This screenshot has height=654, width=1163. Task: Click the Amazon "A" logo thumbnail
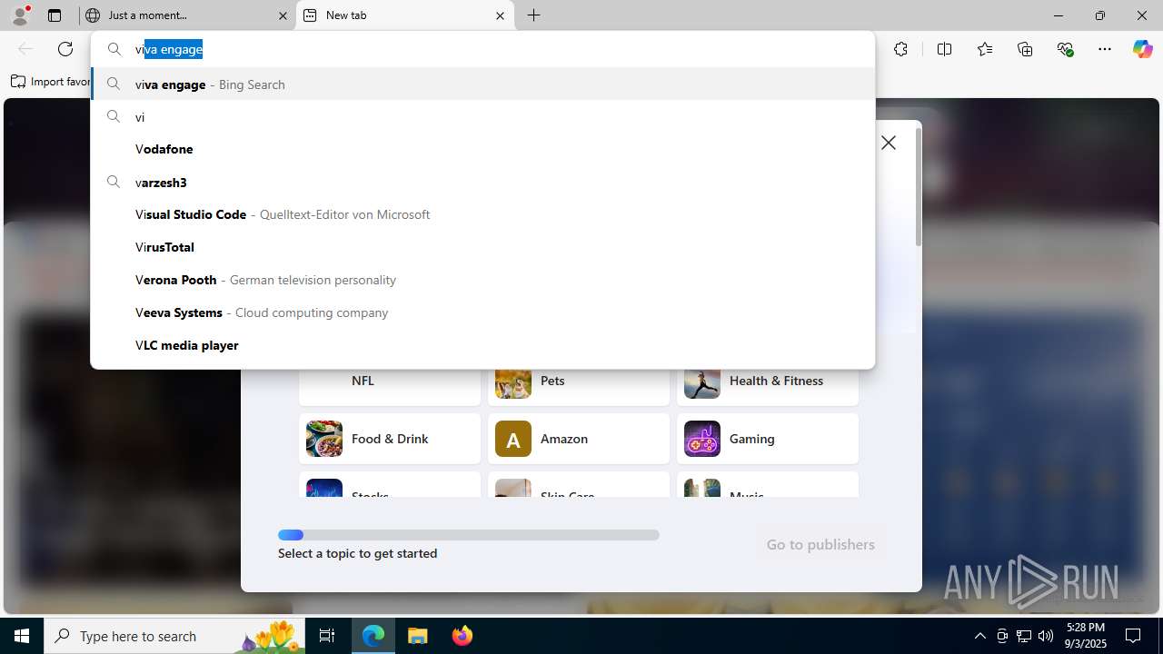(x=513, y=439)
